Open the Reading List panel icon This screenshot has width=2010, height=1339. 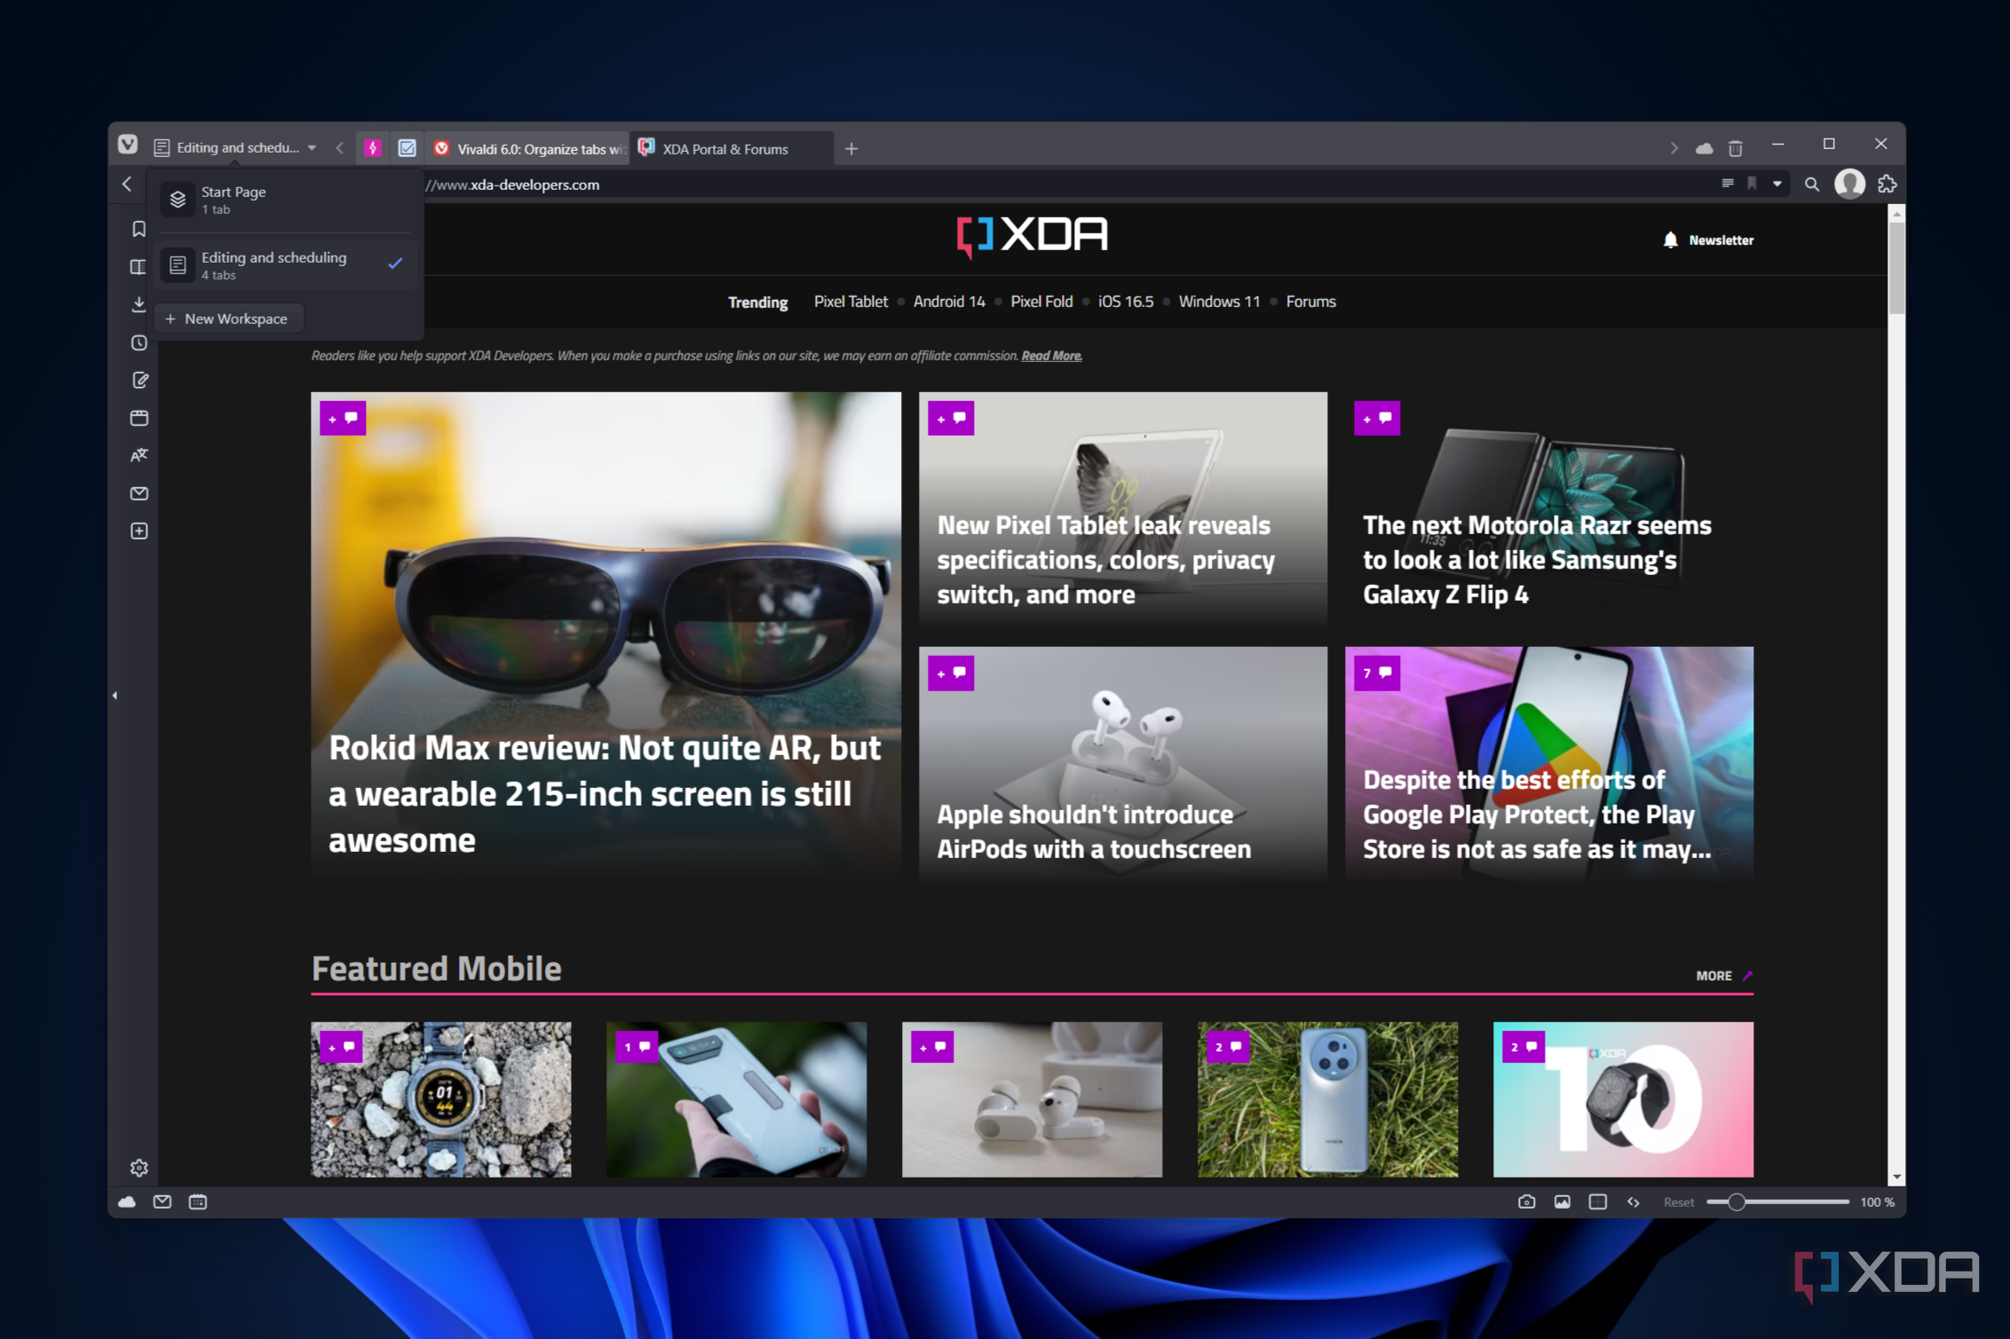(x=138, y=267)
